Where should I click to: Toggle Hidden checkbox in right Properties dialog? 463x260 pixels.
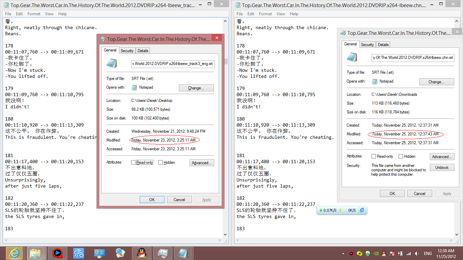401,156
